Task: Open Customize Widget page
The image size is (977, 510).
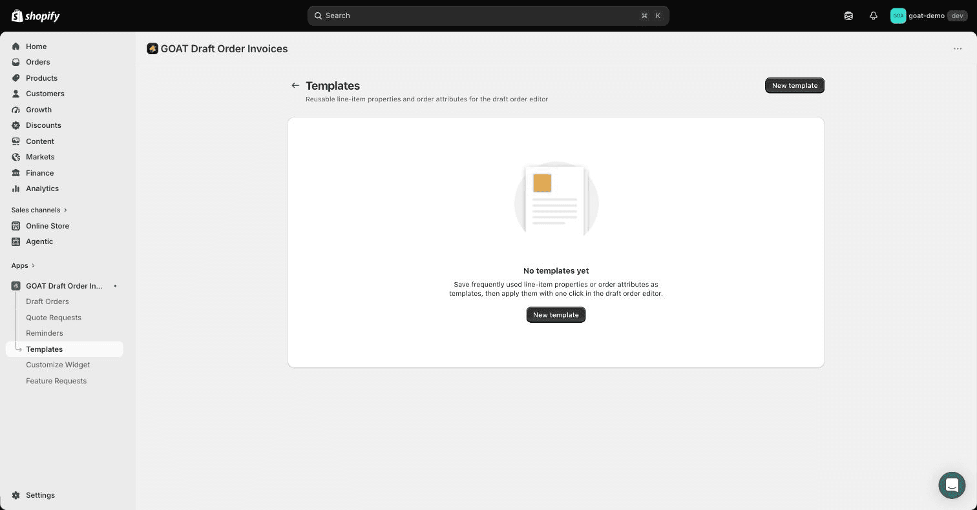Action: pyautogui.click(x=58, y=365)
